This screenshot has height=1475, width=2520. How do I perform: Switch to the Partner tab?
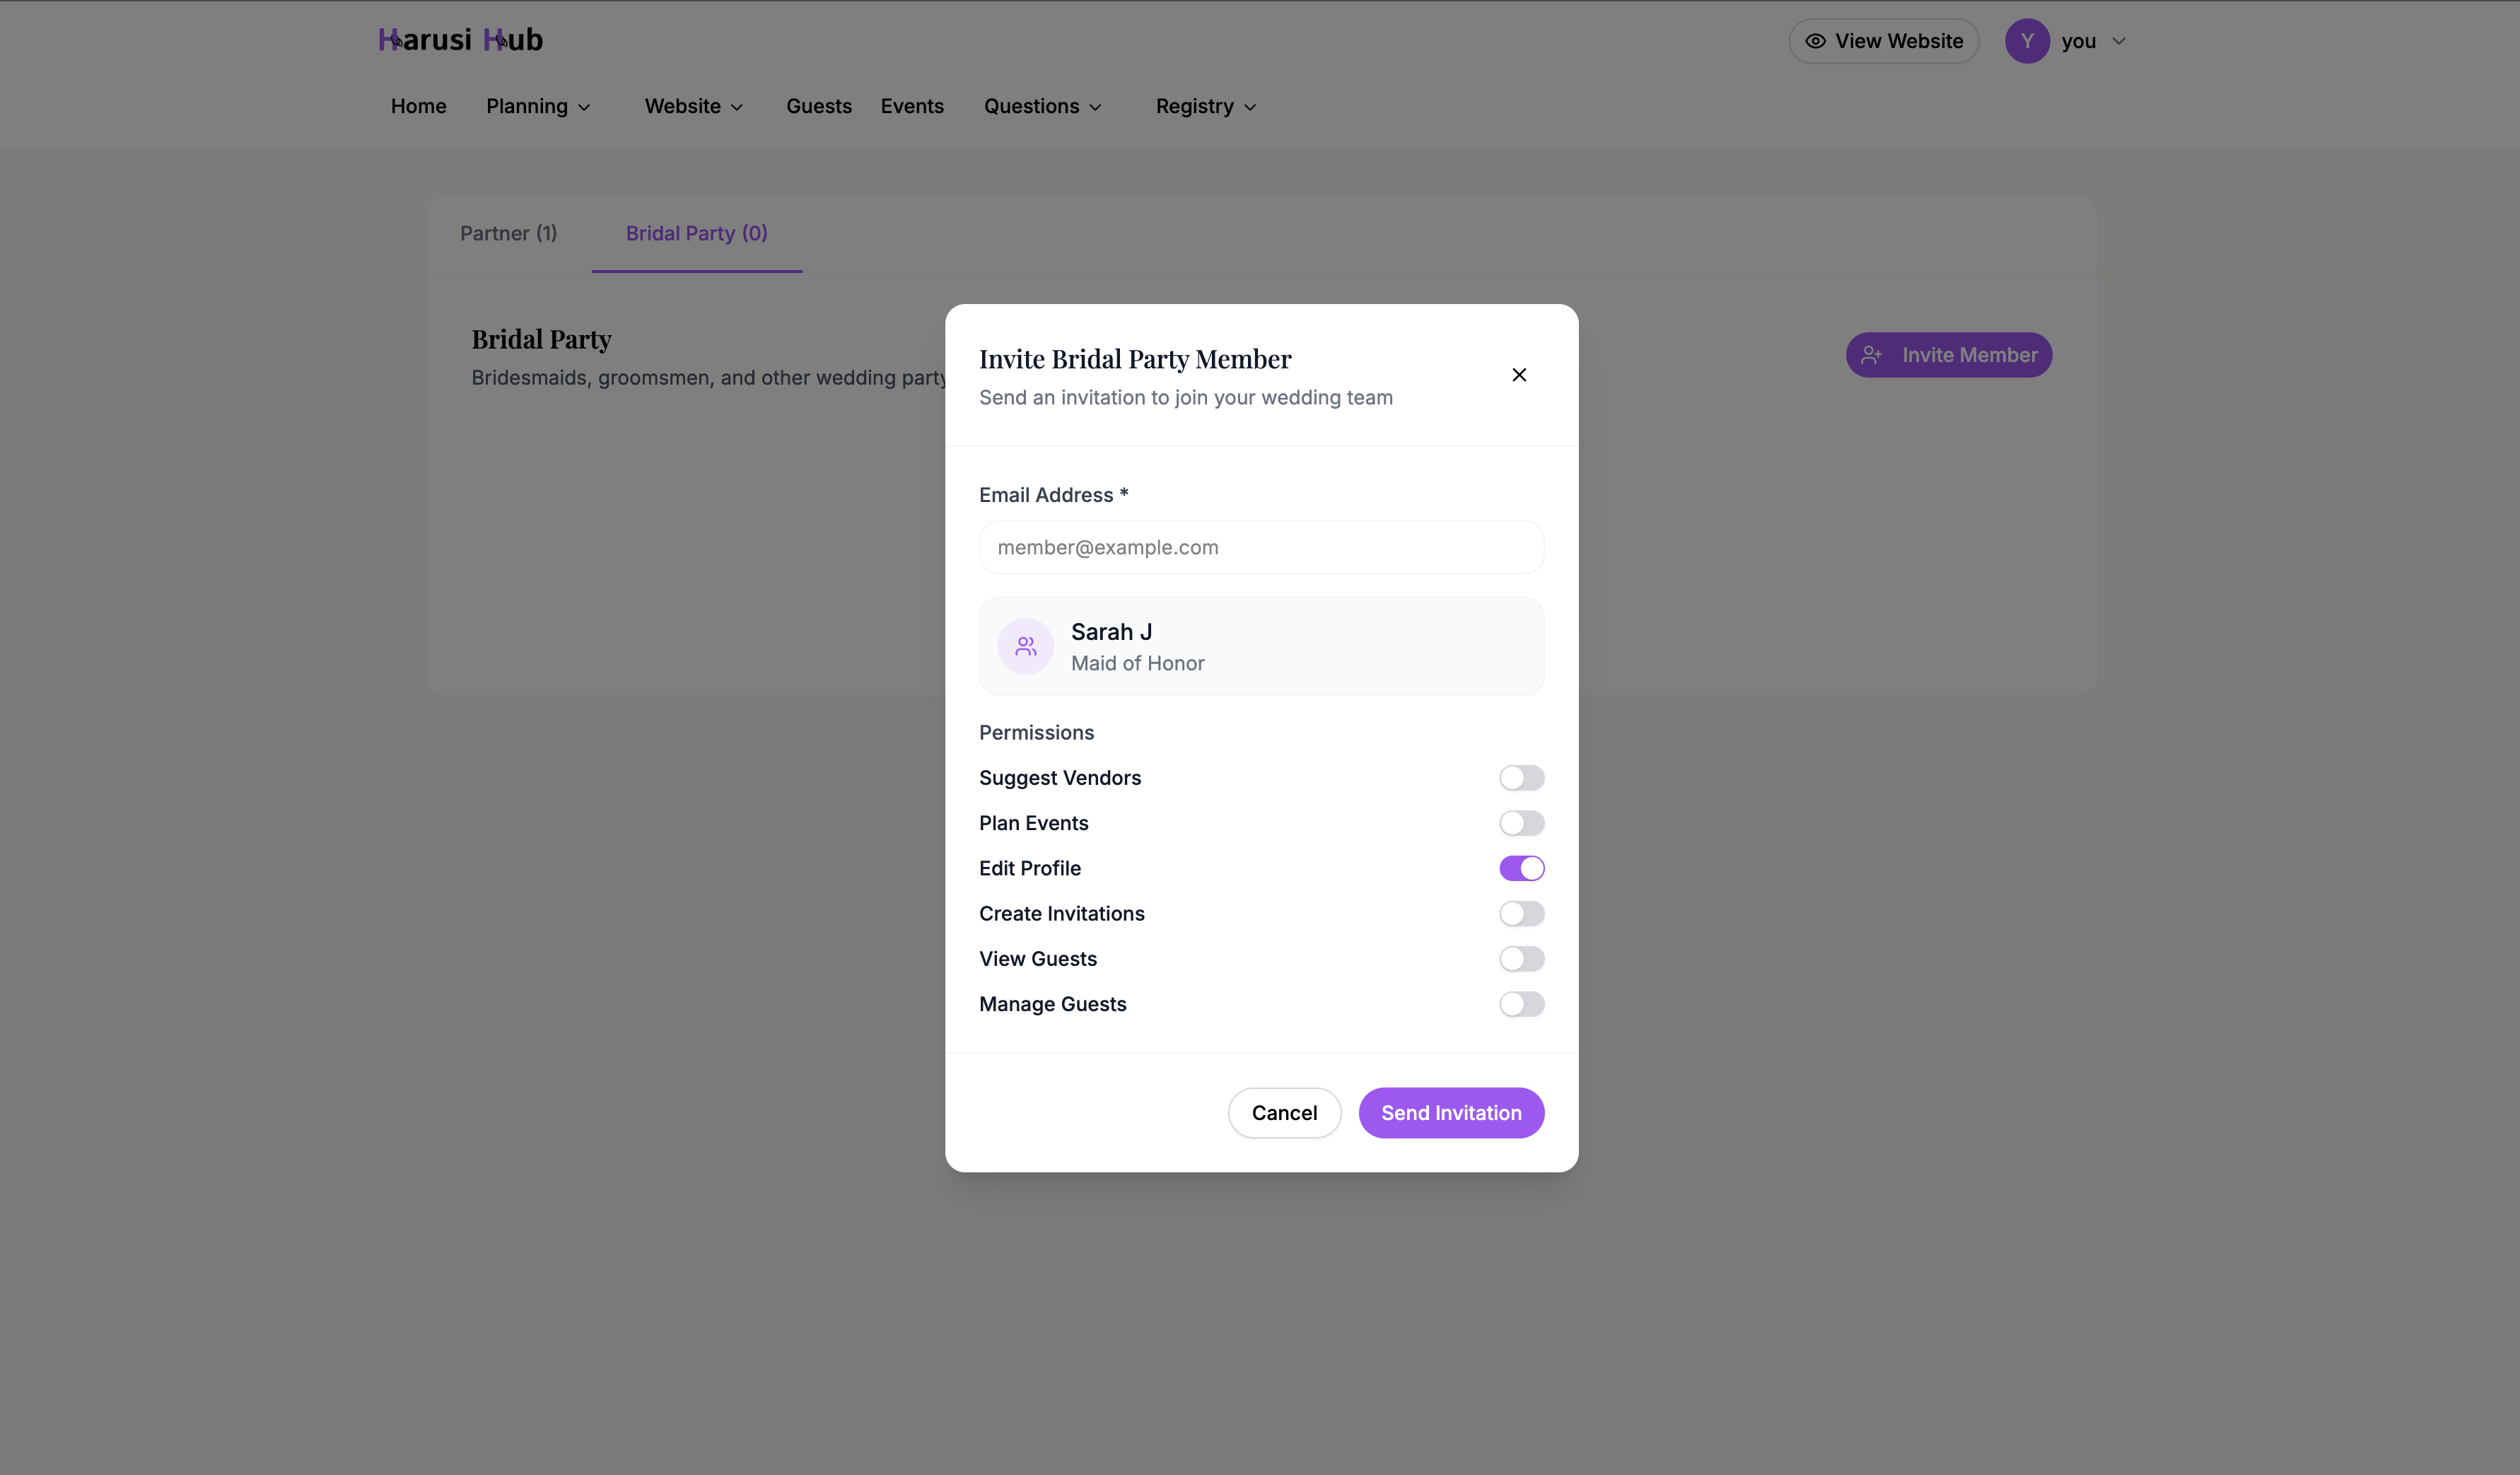coord(508,233)
